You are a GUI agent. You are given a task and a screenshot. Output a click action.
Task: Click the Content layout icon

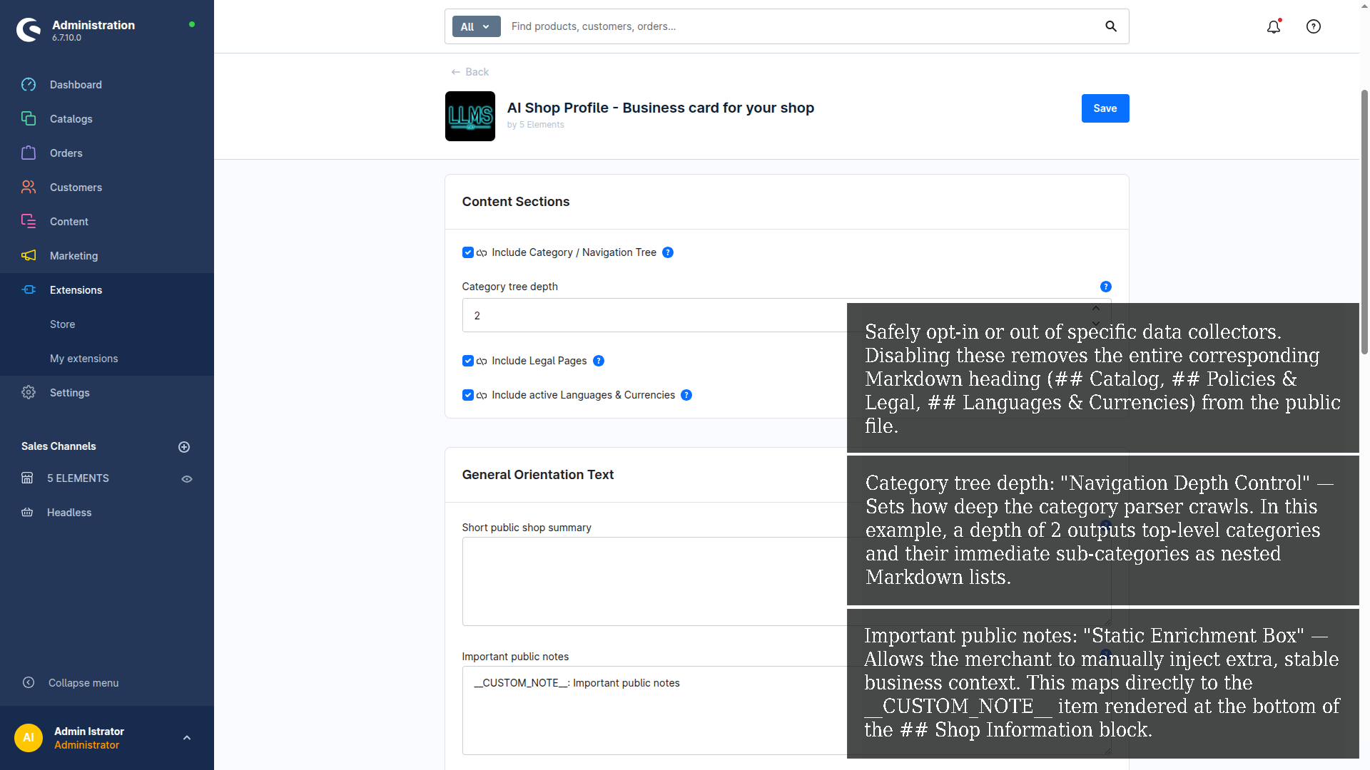(x=29, y=222)
